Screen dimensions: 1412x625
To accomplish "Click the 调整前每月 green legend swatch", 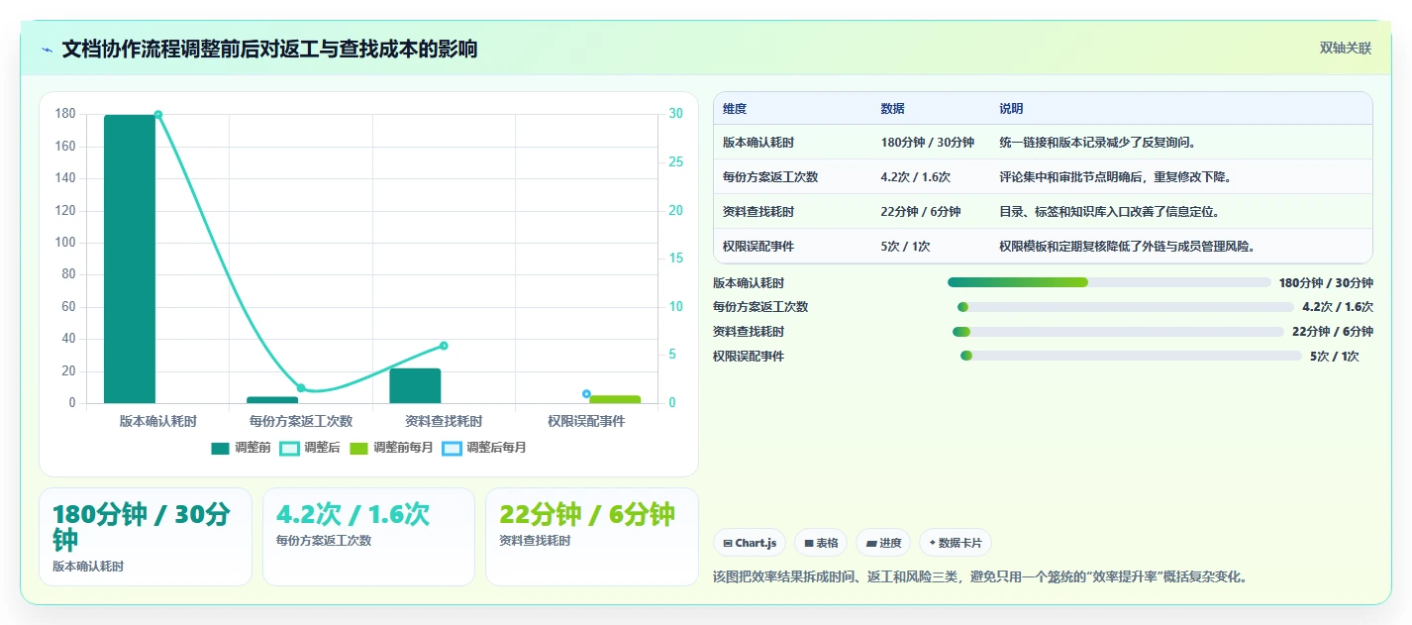I will [358, 448].
